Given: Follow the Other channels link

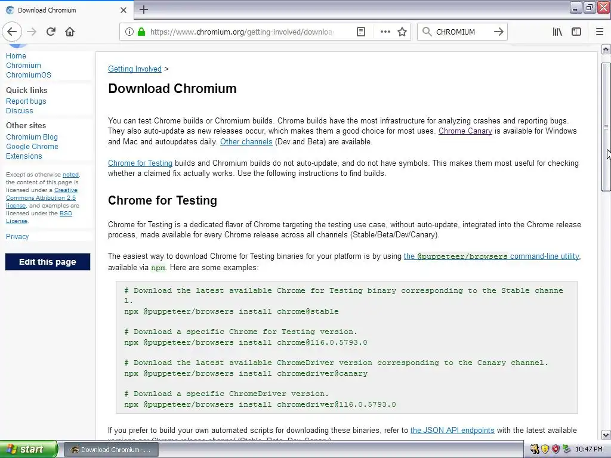Looking at the screenshot, I should (246, 141).
